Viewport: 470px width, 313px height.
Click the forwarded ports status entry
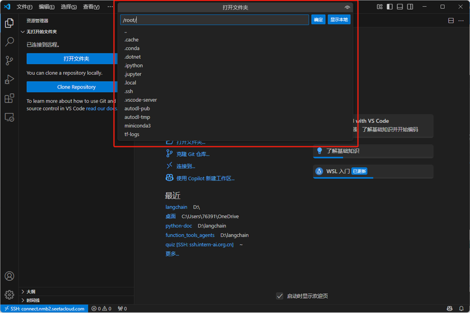(x=122, y=308)
